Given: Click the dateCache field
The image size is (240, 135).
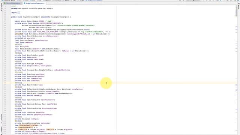Looking at the screenshot, I should pos(45,123).
